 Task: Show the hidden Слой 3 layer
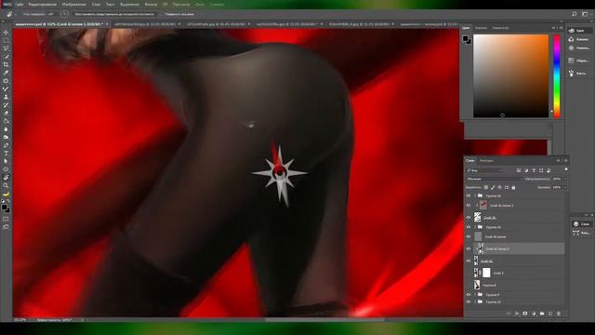pos(469,273)
